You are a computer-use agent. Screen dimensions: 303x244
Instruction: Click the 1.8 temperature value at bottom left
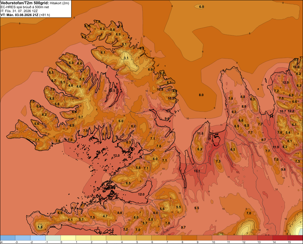click(x=40, y=227)
